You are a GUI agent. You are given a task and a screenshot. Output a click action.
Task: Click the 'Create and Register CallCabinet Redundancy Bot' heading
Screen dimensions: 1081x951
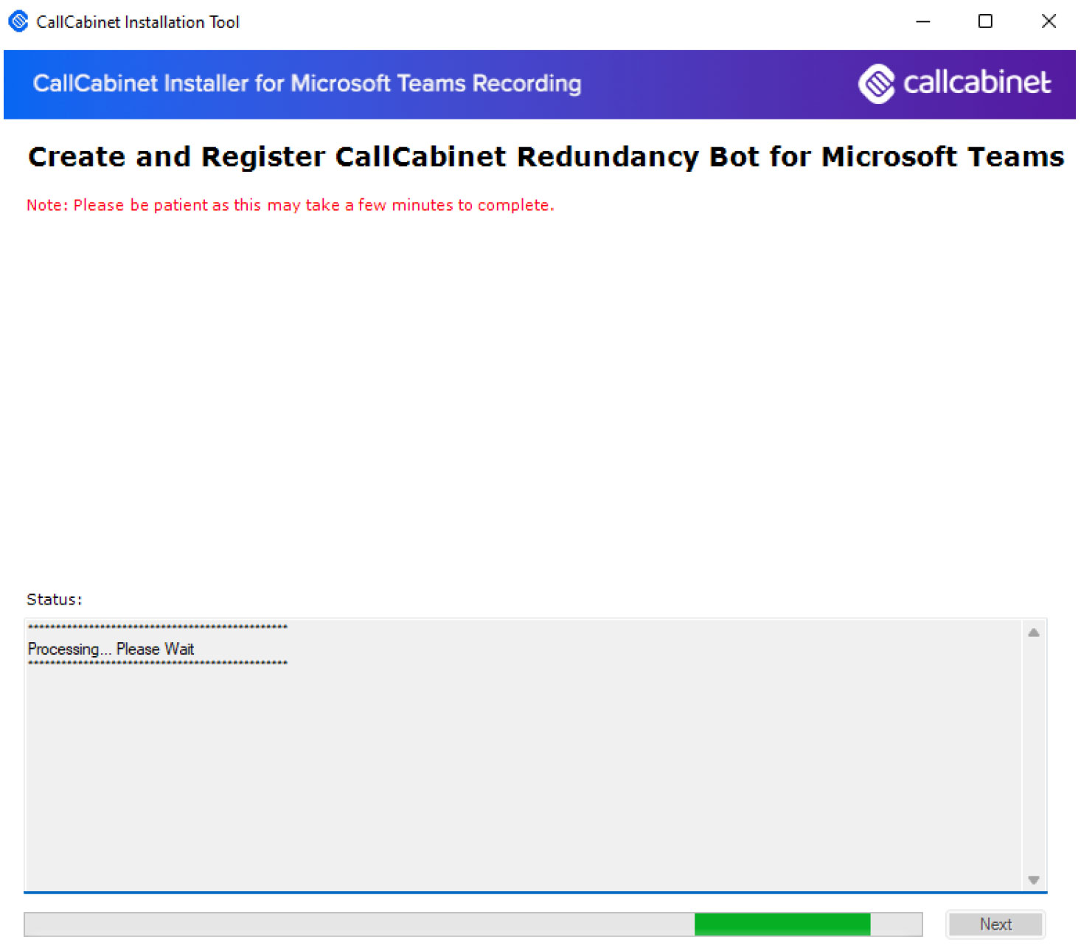click(x=546, y=157)
